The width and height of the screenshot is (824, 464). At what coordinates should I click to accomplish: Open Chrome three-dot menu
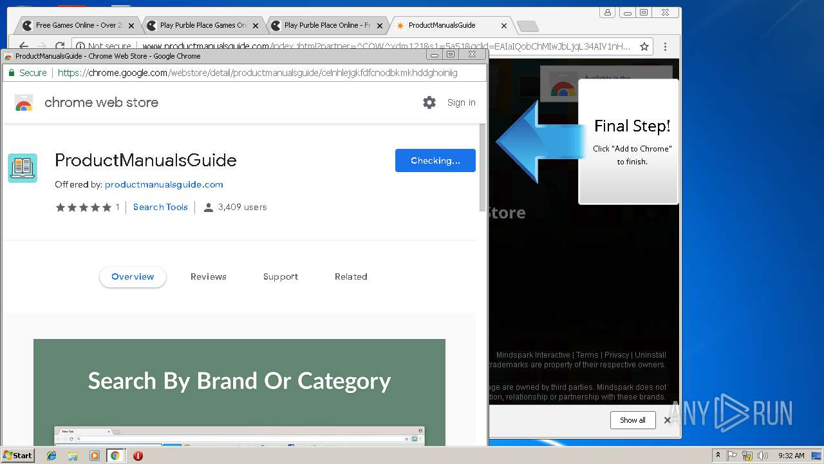tap(665, 46)
